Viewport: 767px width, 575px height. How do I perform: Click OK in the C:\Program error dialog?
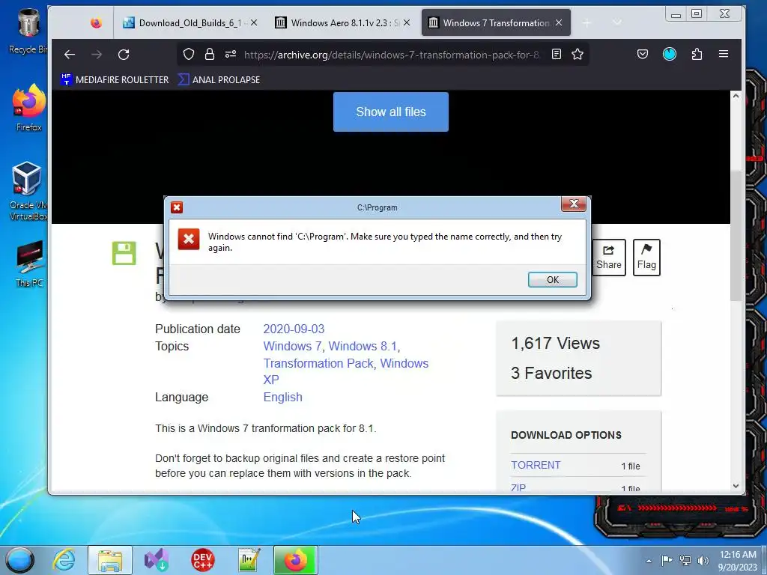pos(552,280)
